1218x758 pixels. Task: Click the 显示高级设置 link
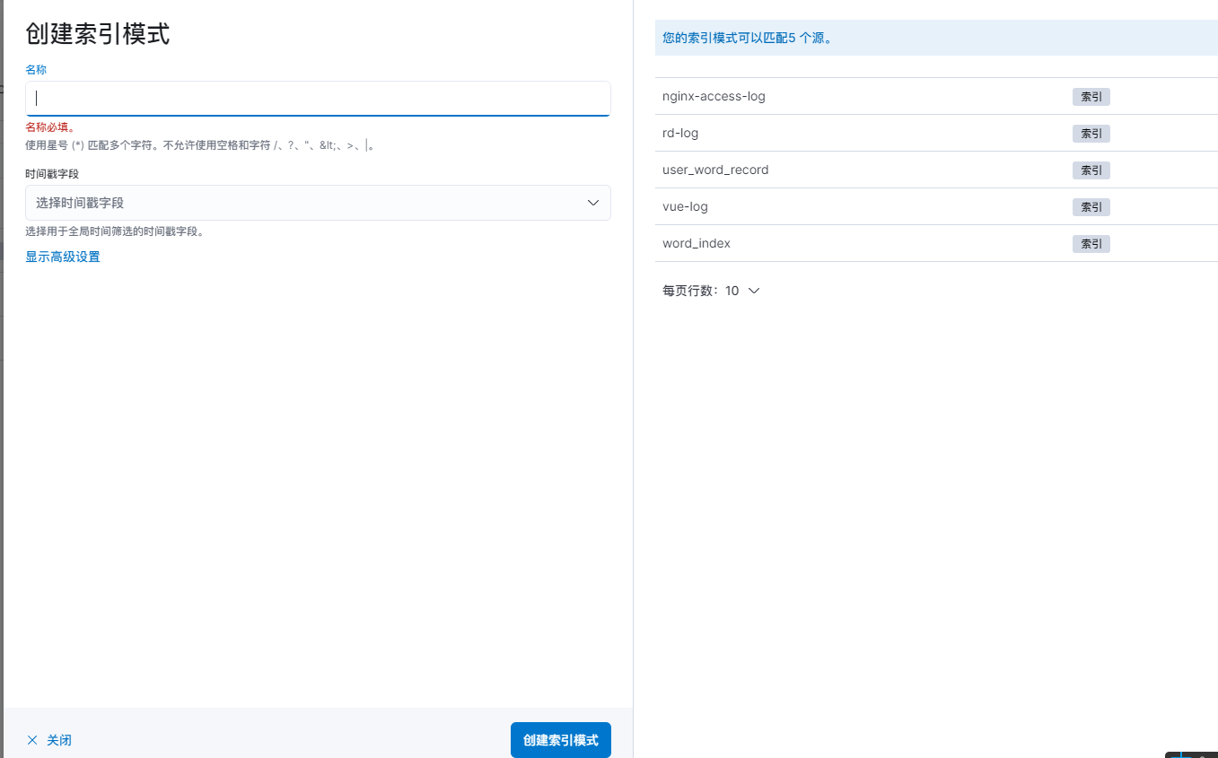coord(63,257)
